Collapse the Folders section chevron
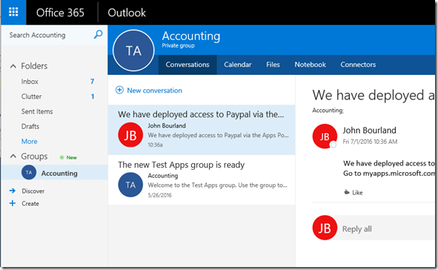Image resolution: width=438 pixels, height=270 pixels. 13,66
